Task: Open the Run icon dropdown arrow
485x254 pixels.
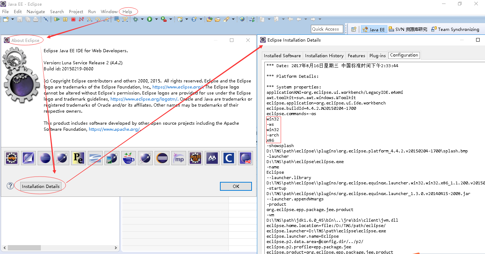Action: [156, 19]
